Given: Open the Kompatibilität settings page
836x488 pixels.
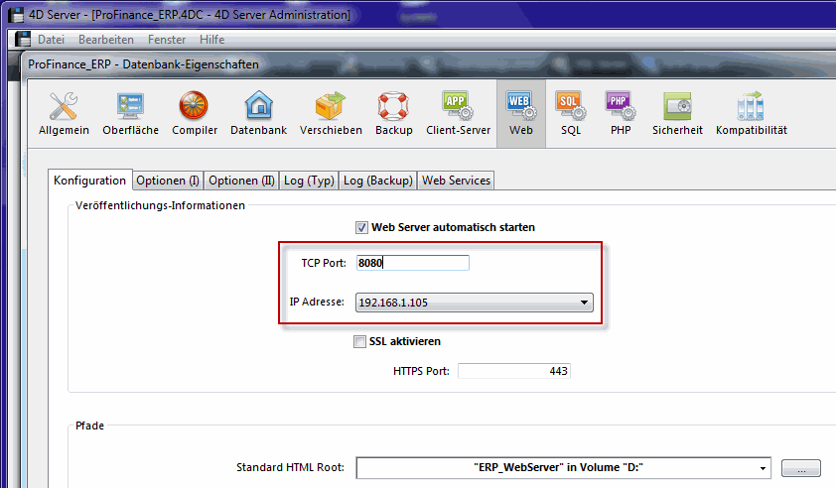Looking at the screenshot, I should point(751,113).
